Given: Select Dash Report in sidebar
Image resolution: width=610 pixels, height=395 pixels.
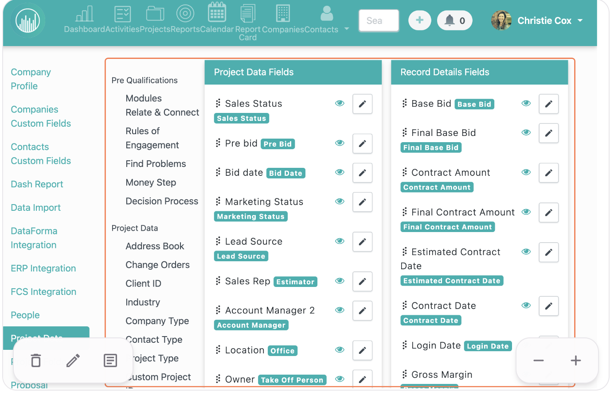Looking at the screenshot, I should point(37,184).
